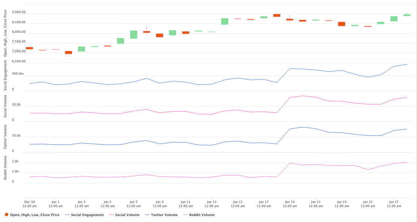417x222 pixels.
Task: Click the 50.0k label on Twitter Volume axis
Action: pos(16,136)
